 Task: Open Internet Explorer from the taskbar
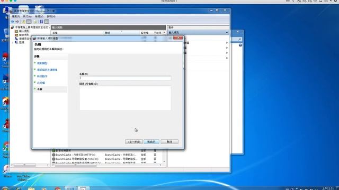tap(19, 189)
